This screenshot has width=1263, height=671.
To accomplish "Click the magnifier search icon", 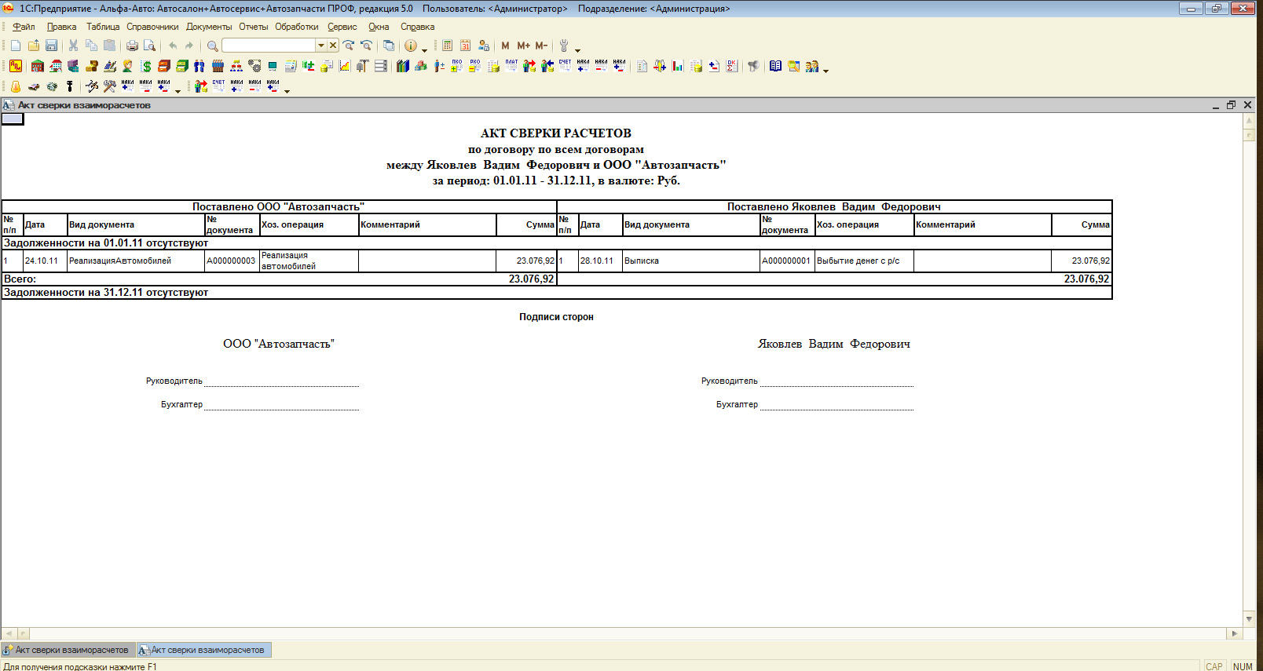I will (212, 46).
